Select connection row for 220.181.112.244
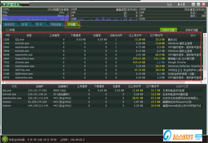 102,98
